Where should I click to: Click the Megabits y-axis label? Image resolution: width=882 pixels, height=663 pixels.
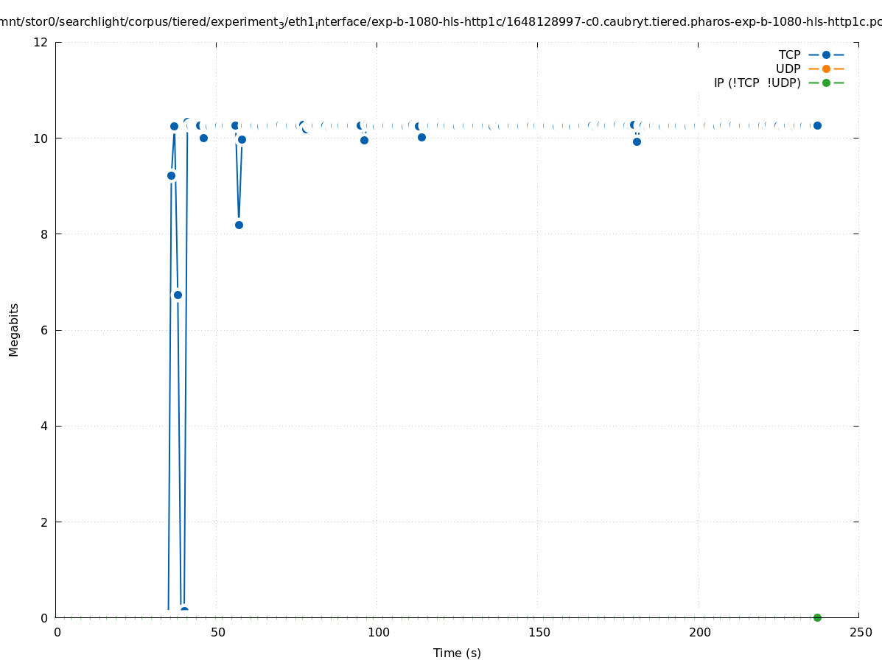click(14, 329)
